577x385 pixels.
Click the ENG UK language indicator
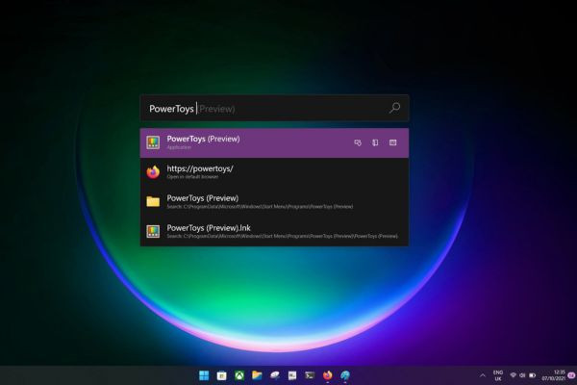pos(498,375)
